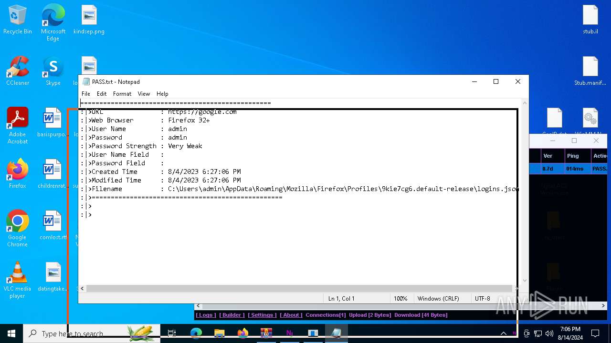Image resolution: width=611 pixels, height=343 pixels.
Task: Select the stub.il desktop file
Action: (x=590, y=20)
